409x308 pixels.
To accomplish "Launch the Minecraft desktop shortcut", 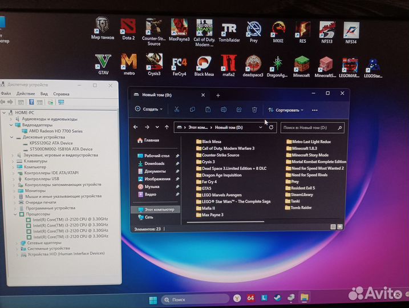I will 301,64.
